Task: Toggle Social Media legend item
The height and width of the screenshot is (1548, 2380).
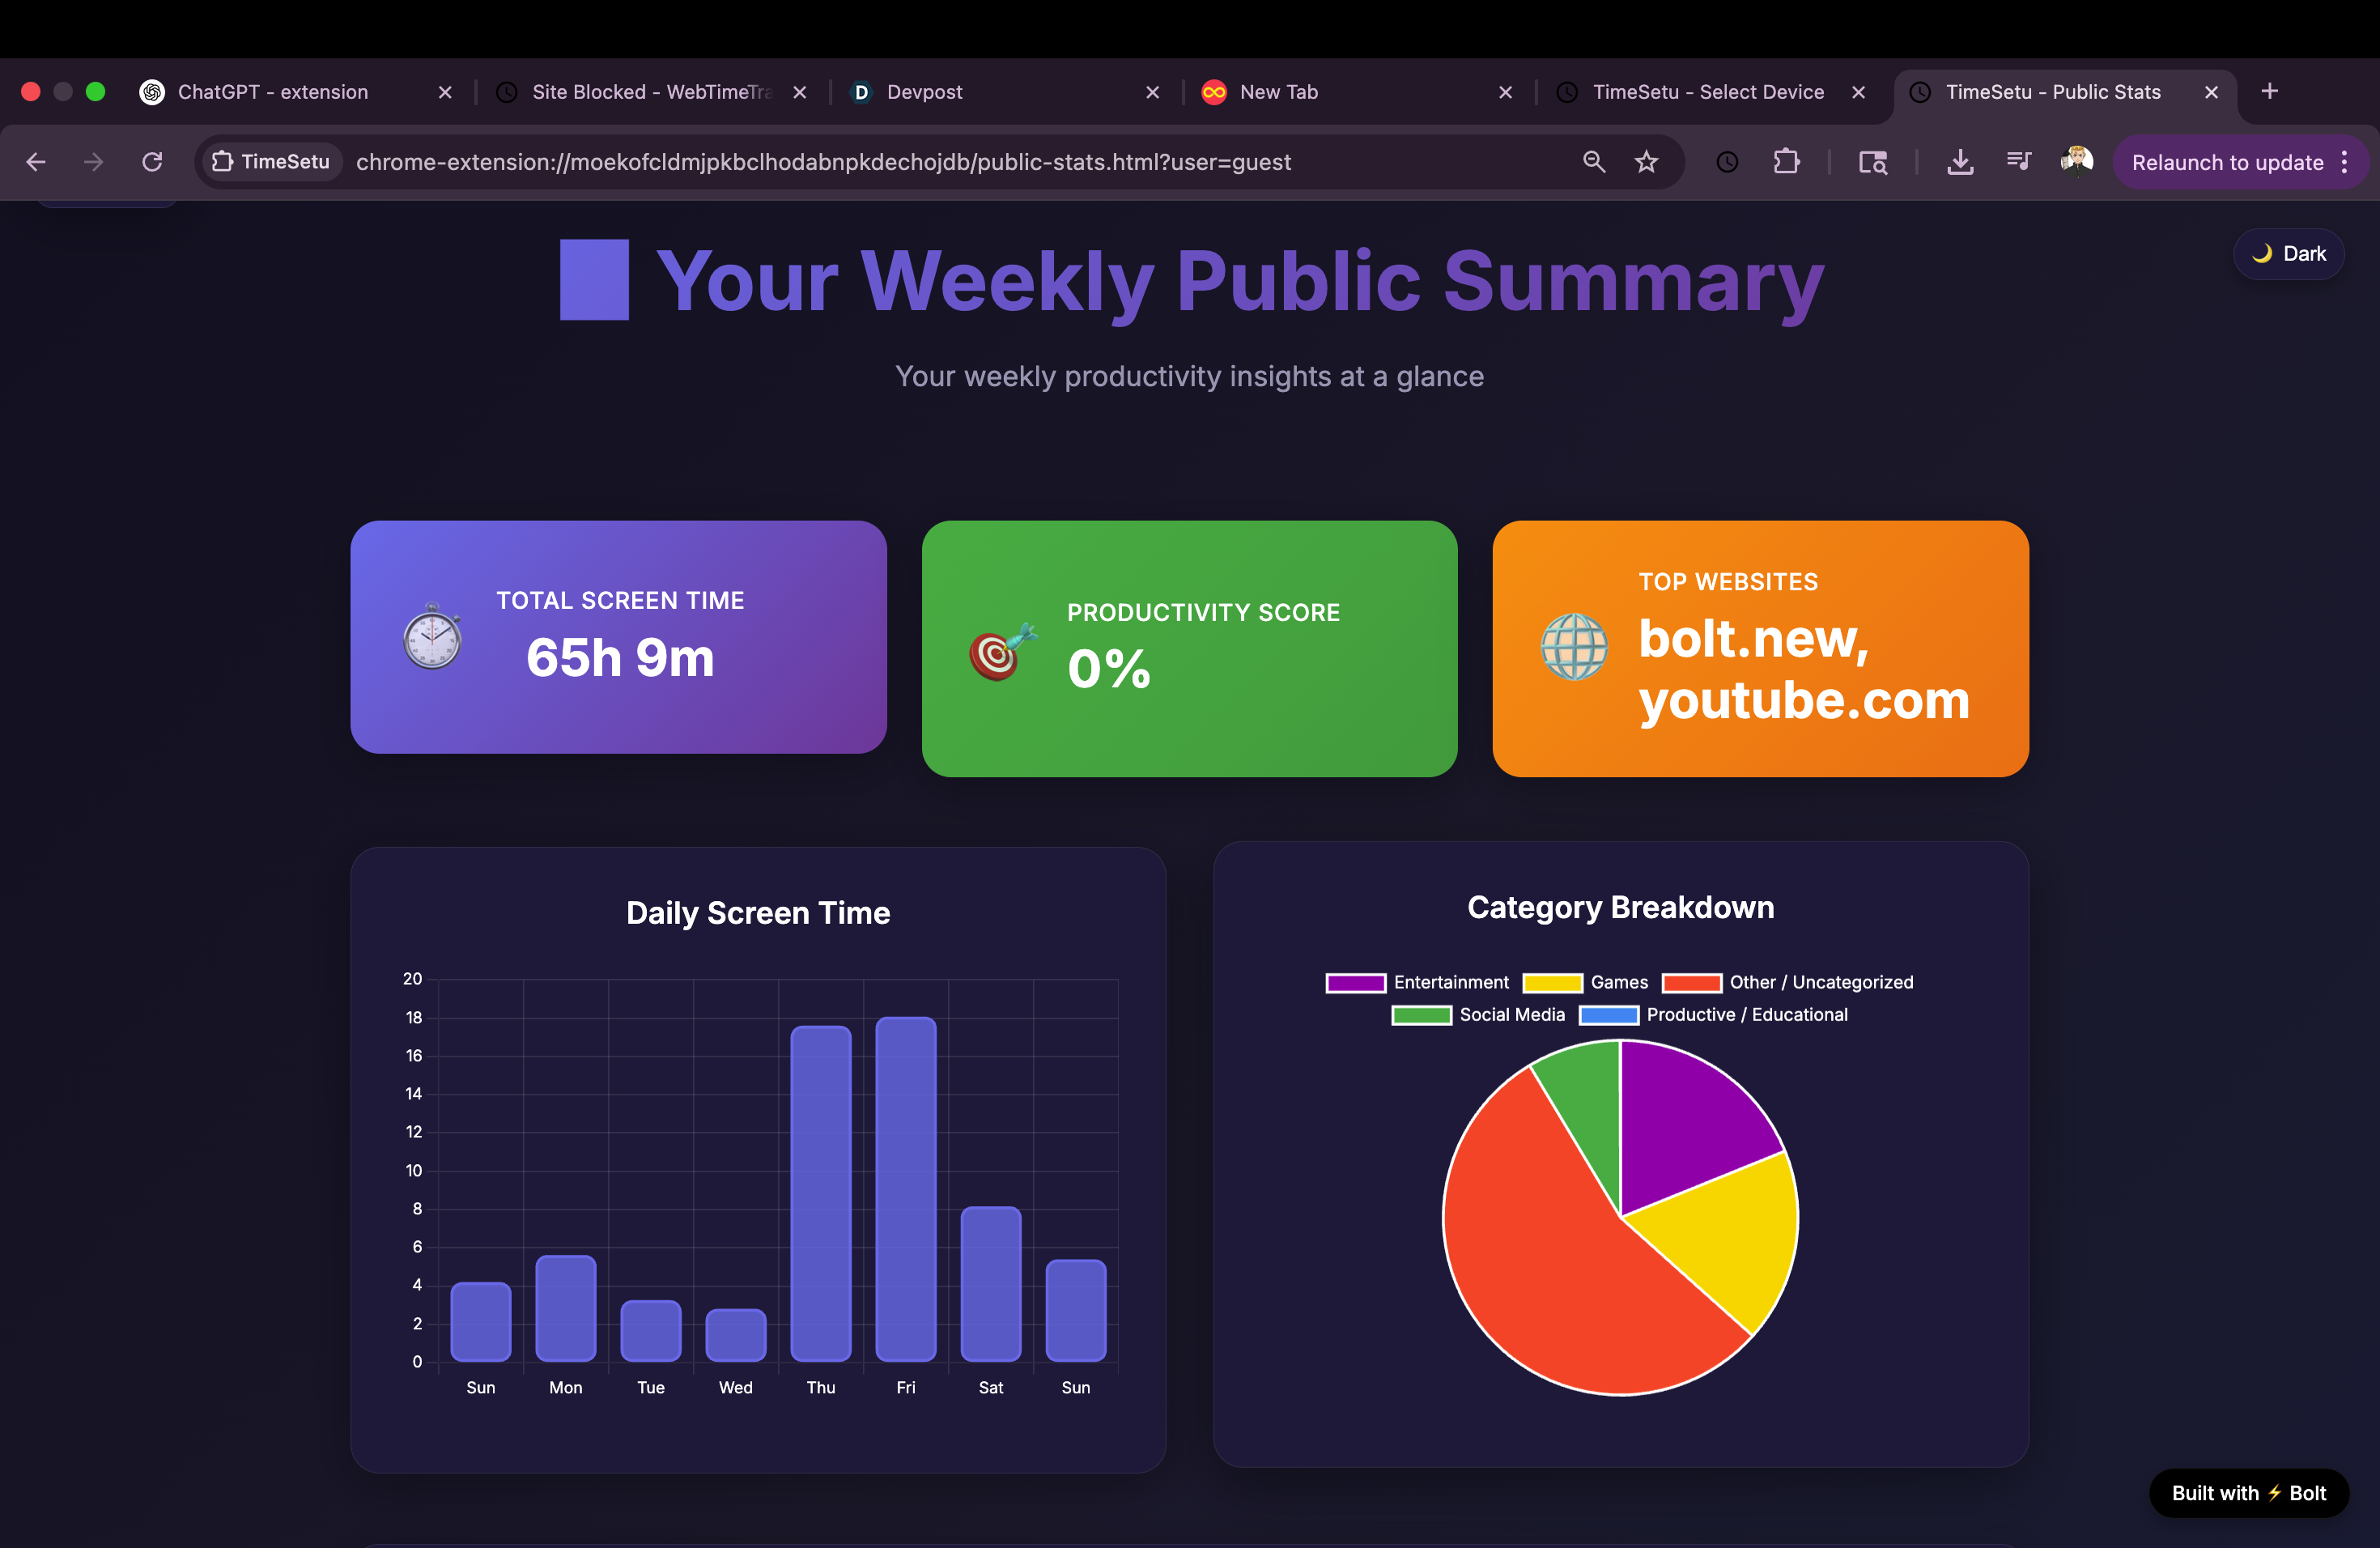Action: 1478,1015
